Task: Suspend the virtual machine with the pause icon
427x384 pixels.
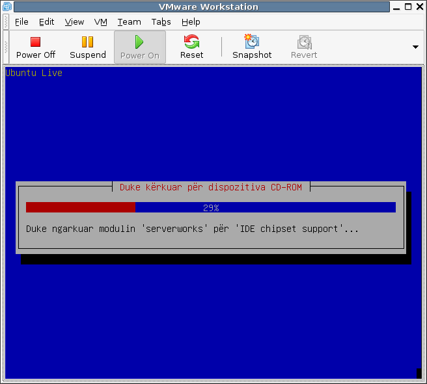Action: (87, 42)
